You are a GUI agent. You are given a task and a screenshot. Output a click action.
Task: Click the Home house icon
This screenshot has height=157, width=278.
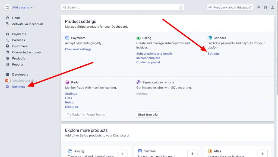click(x=7, y=18)
